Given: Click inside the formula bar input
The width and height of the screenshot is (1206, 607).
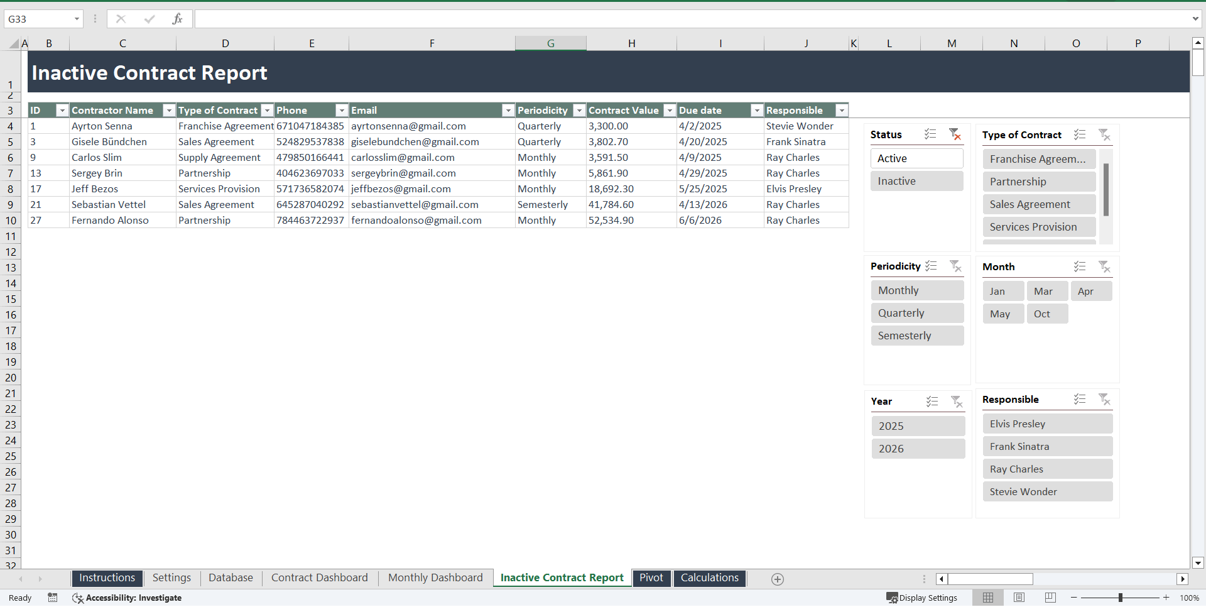Looking at the screenshot, I should coord(691,19).
